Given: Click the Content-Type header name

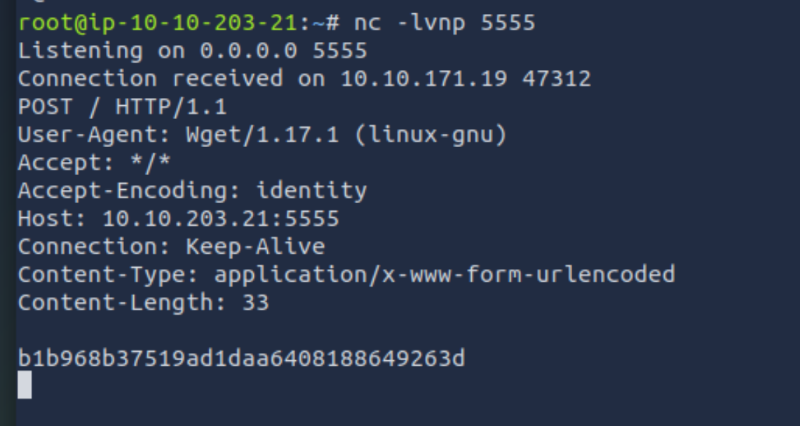Looking at the screenshot, I should [x=108, y=274].
